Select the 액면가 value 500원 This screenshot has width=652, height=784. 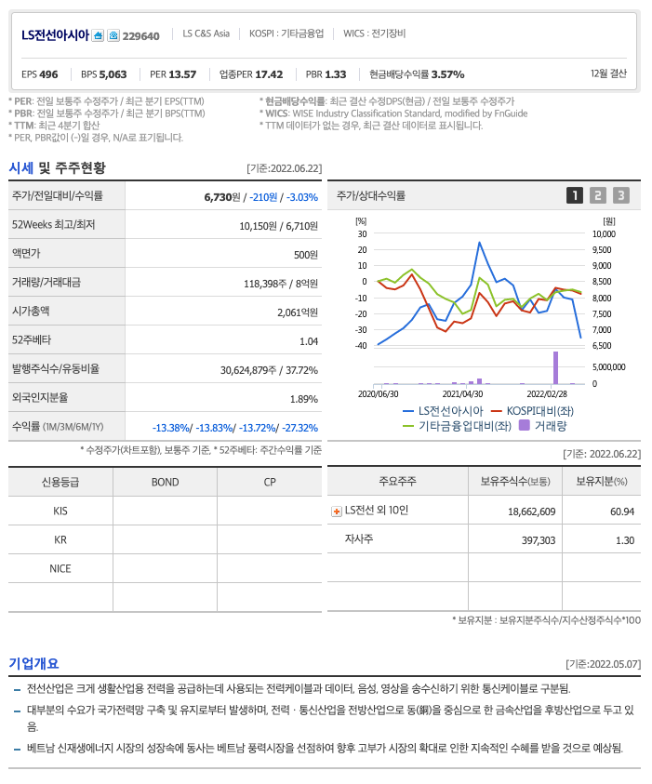coord(305,255)
